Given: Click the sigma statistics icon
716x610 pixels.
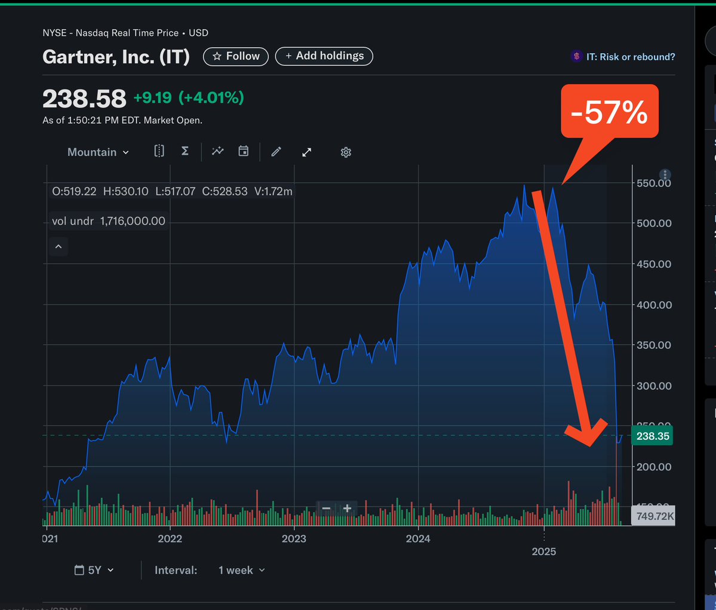Looking at the screenshot, I should [185, 151].
